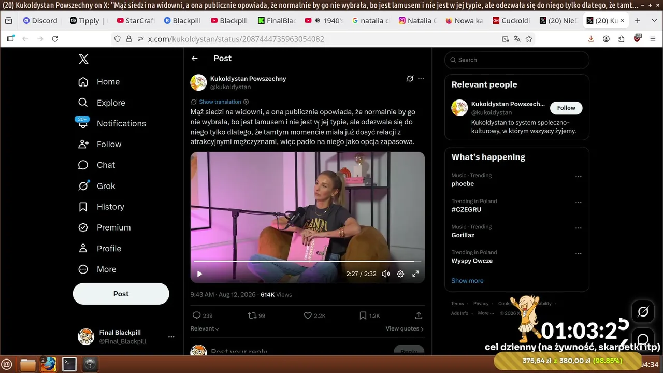Open more options for phoebe trend
Viewport: 663px width, 373px height.
click(x=579, y=177)
